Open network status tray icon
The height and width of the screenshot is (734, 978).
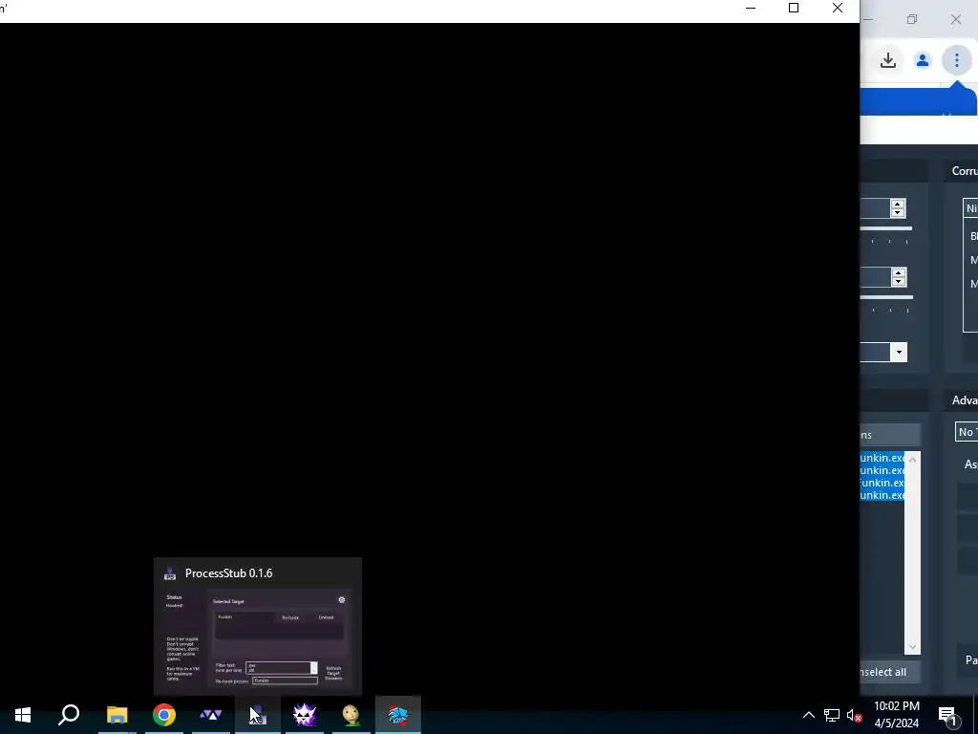tap(832, 715)
